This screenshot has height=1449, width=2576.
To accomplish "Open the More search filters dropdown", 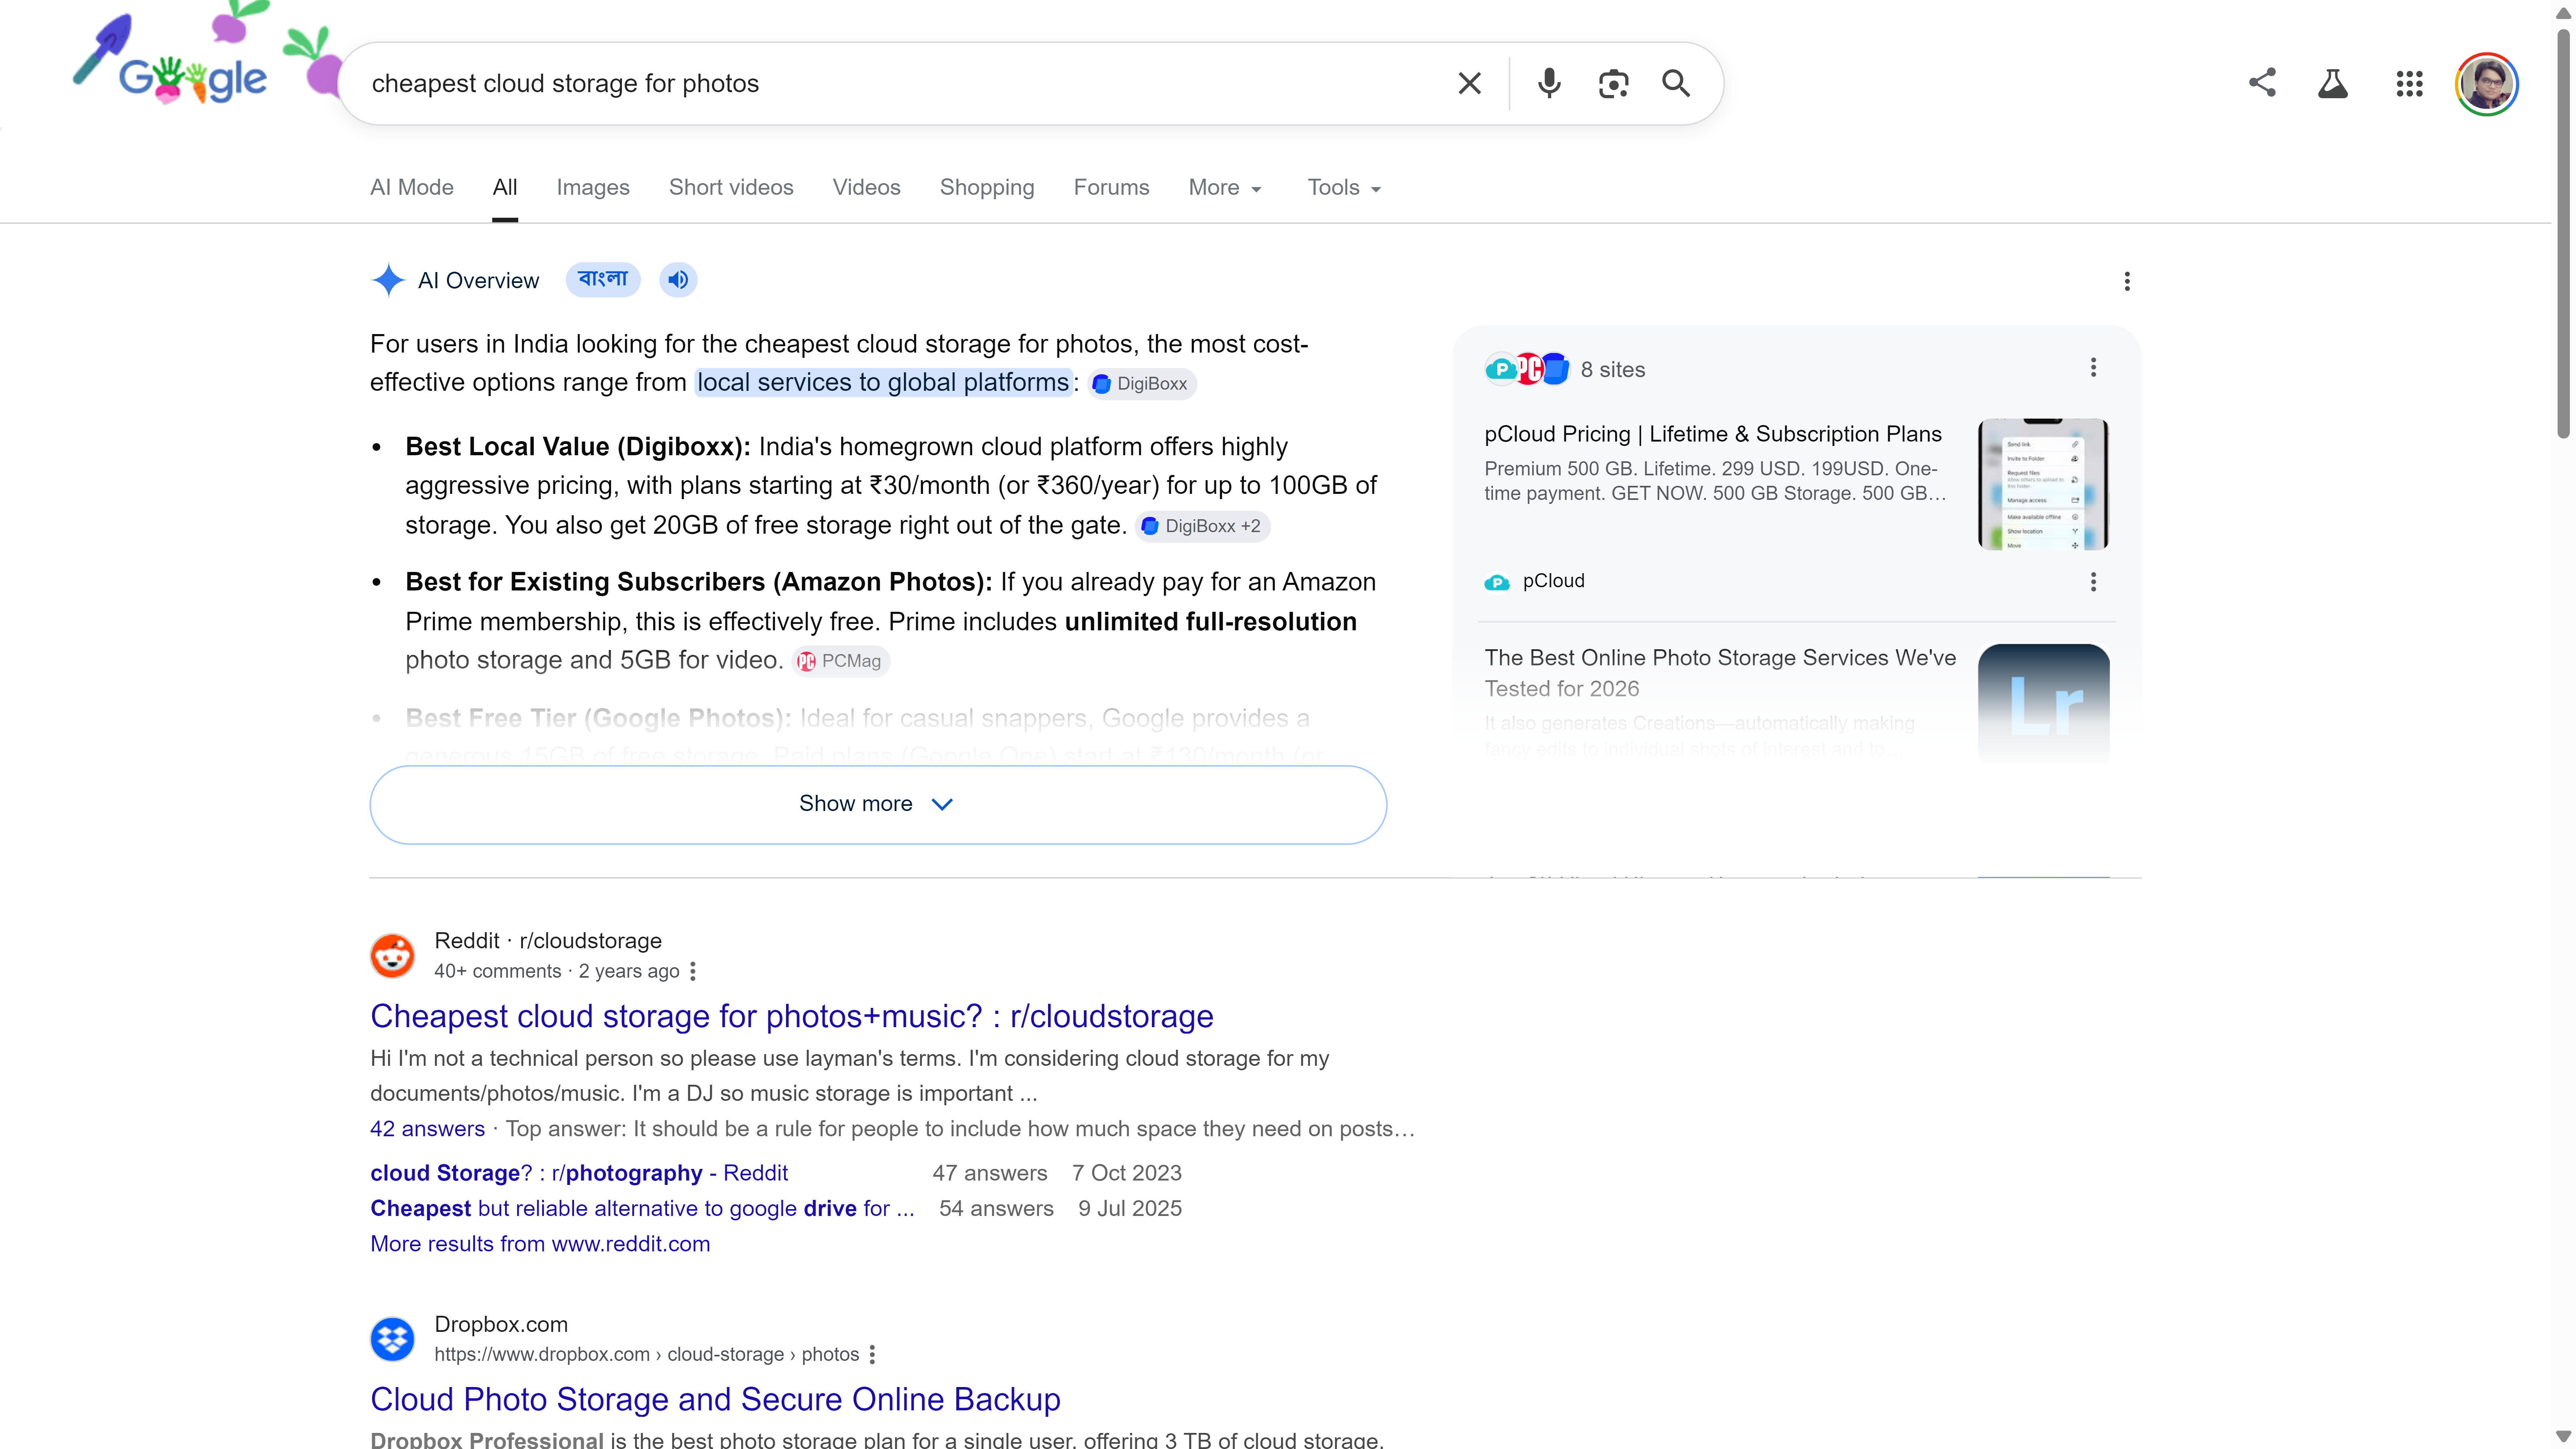I will (x=1225, y=188).
